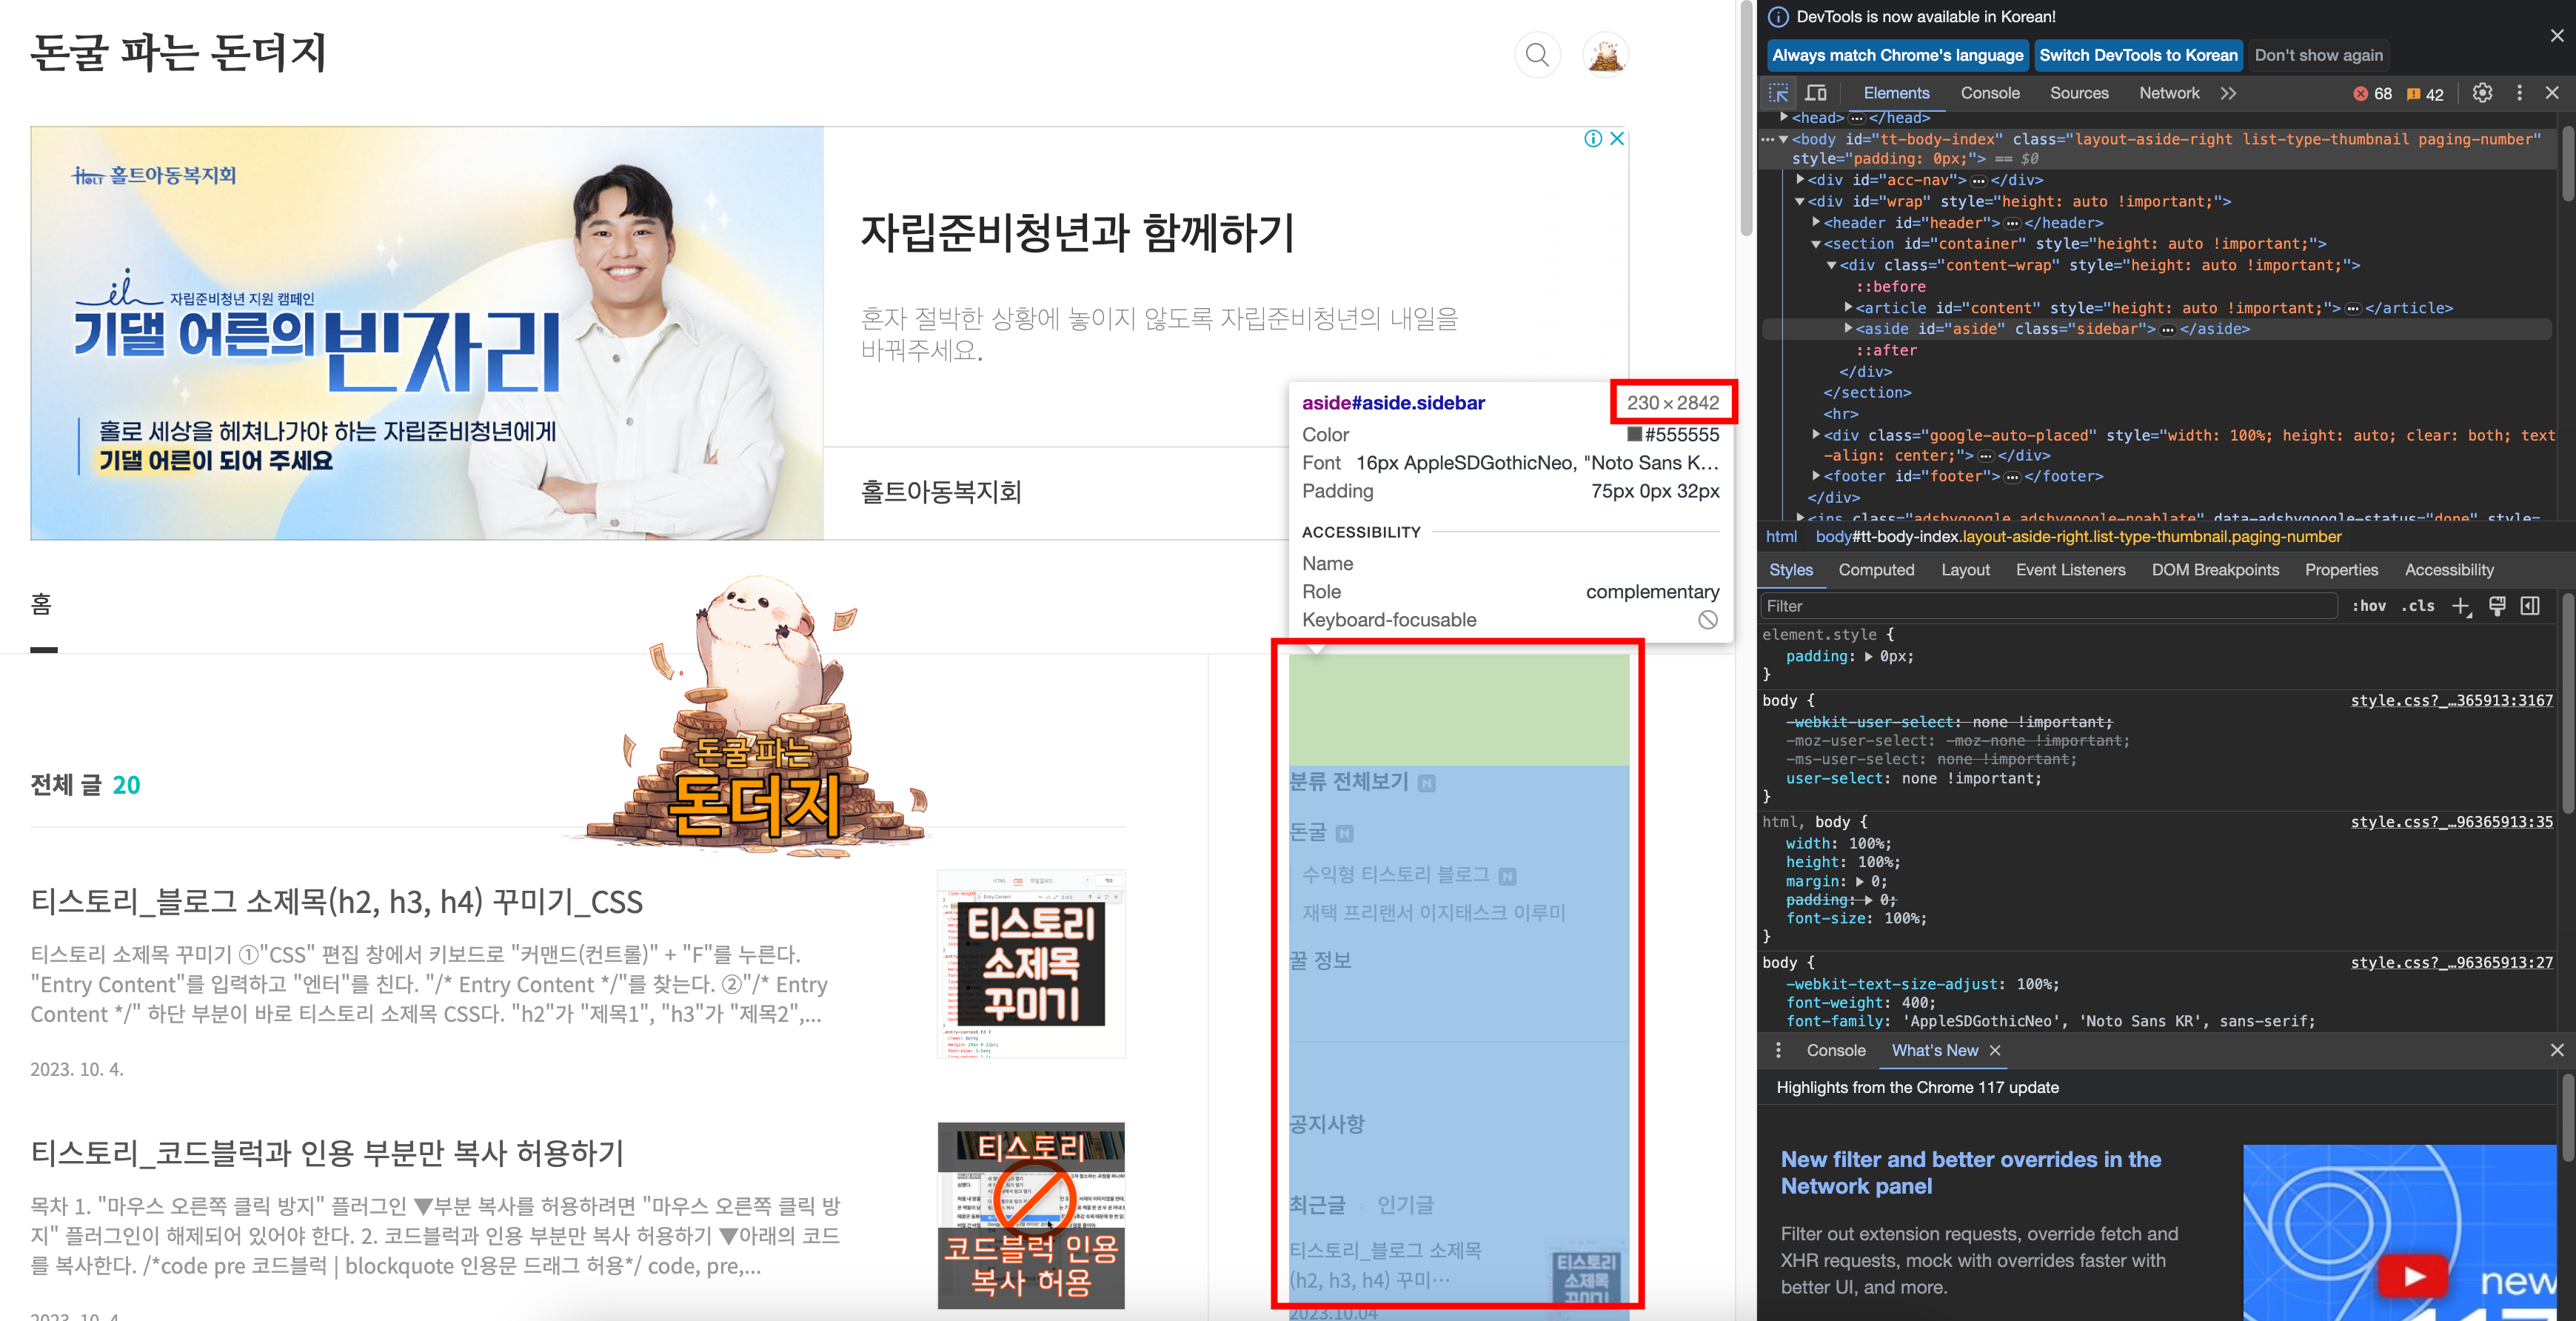Screen dimensions: 2576x1321
Task: Collapse the div wrap node
Action: pyautogui.click(x=1800, y=201)
